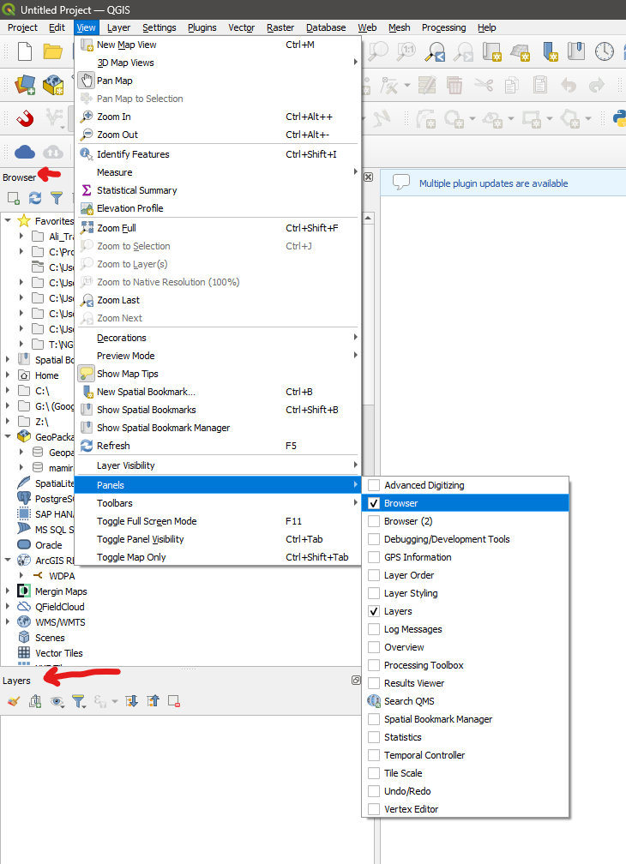Select WDPA item in Browser tree
The height and width of the screenshot is (864, 626).
click(x=61, y=576)
